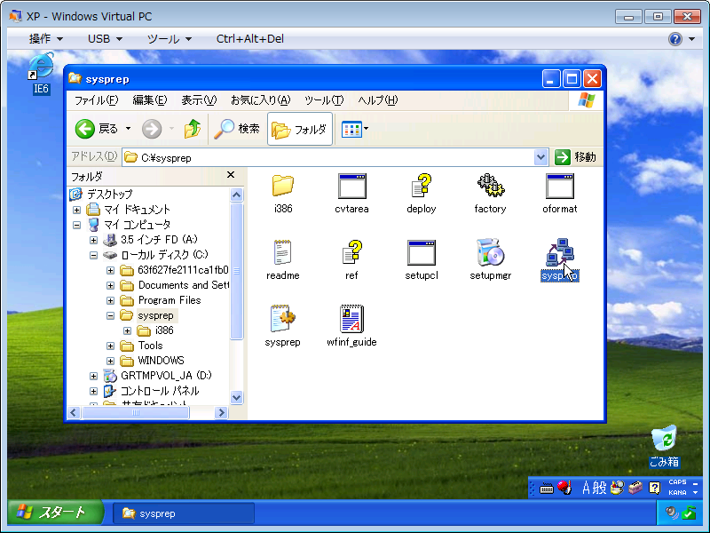Image resolution: width=710 pixels, height=533 pixels.
Task: Select GRTMPVOL_JA (D:) drive in tree
Action: pyautogui.click(x=166, y=375)
